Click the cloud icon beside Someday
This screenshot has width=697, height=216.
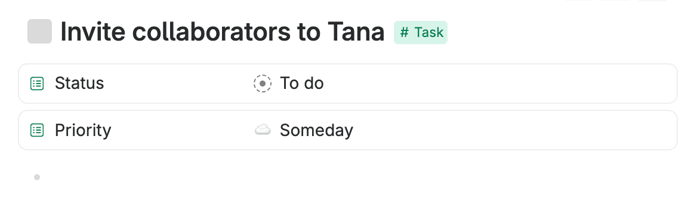pyautogui.click(x=262, y=129)
